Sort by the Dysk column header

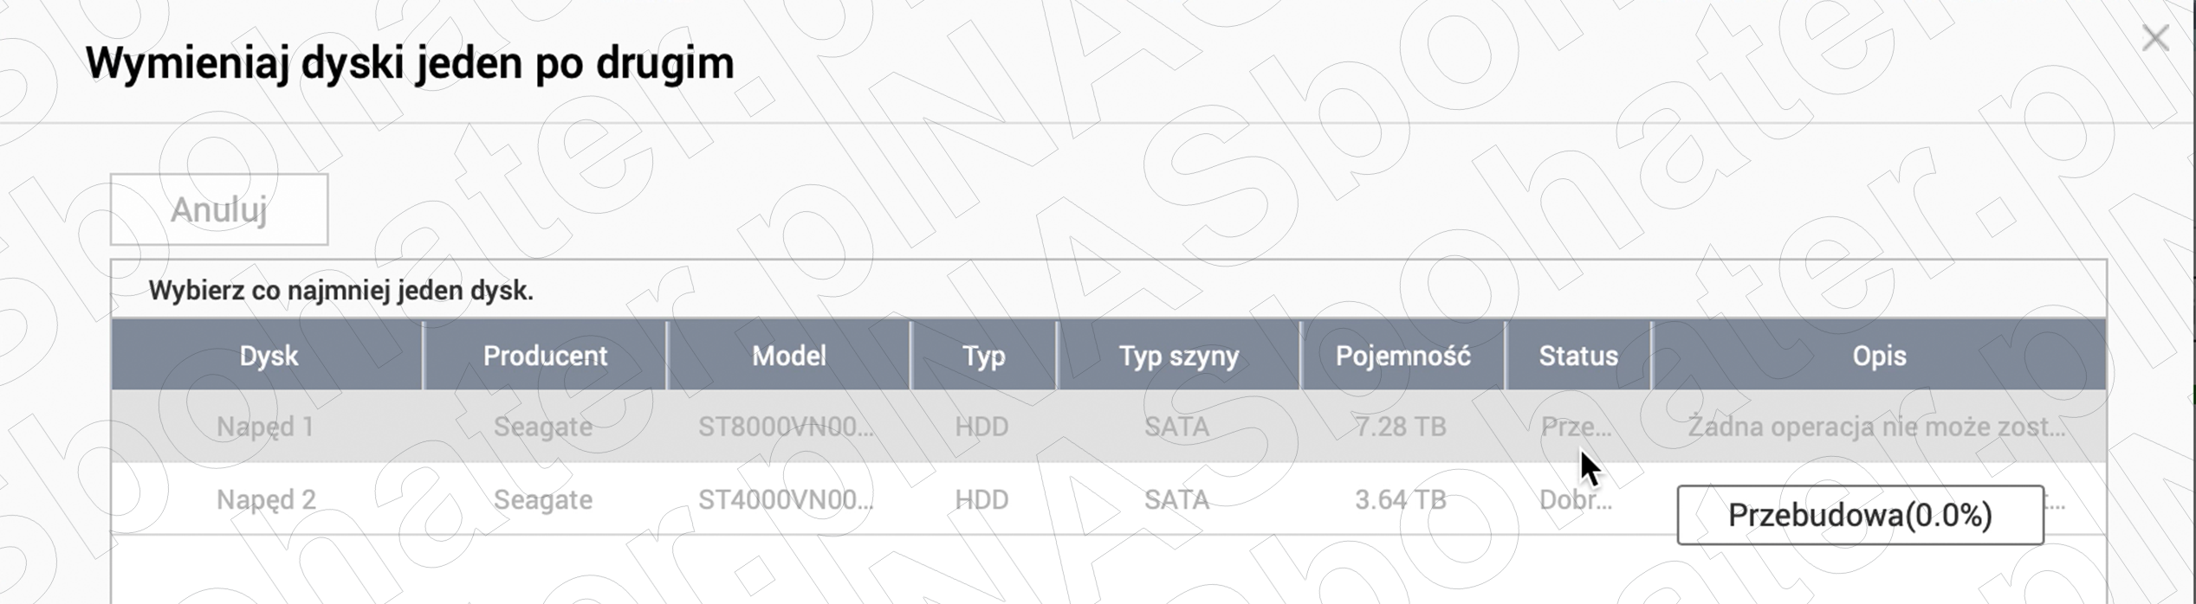(269, 356)
